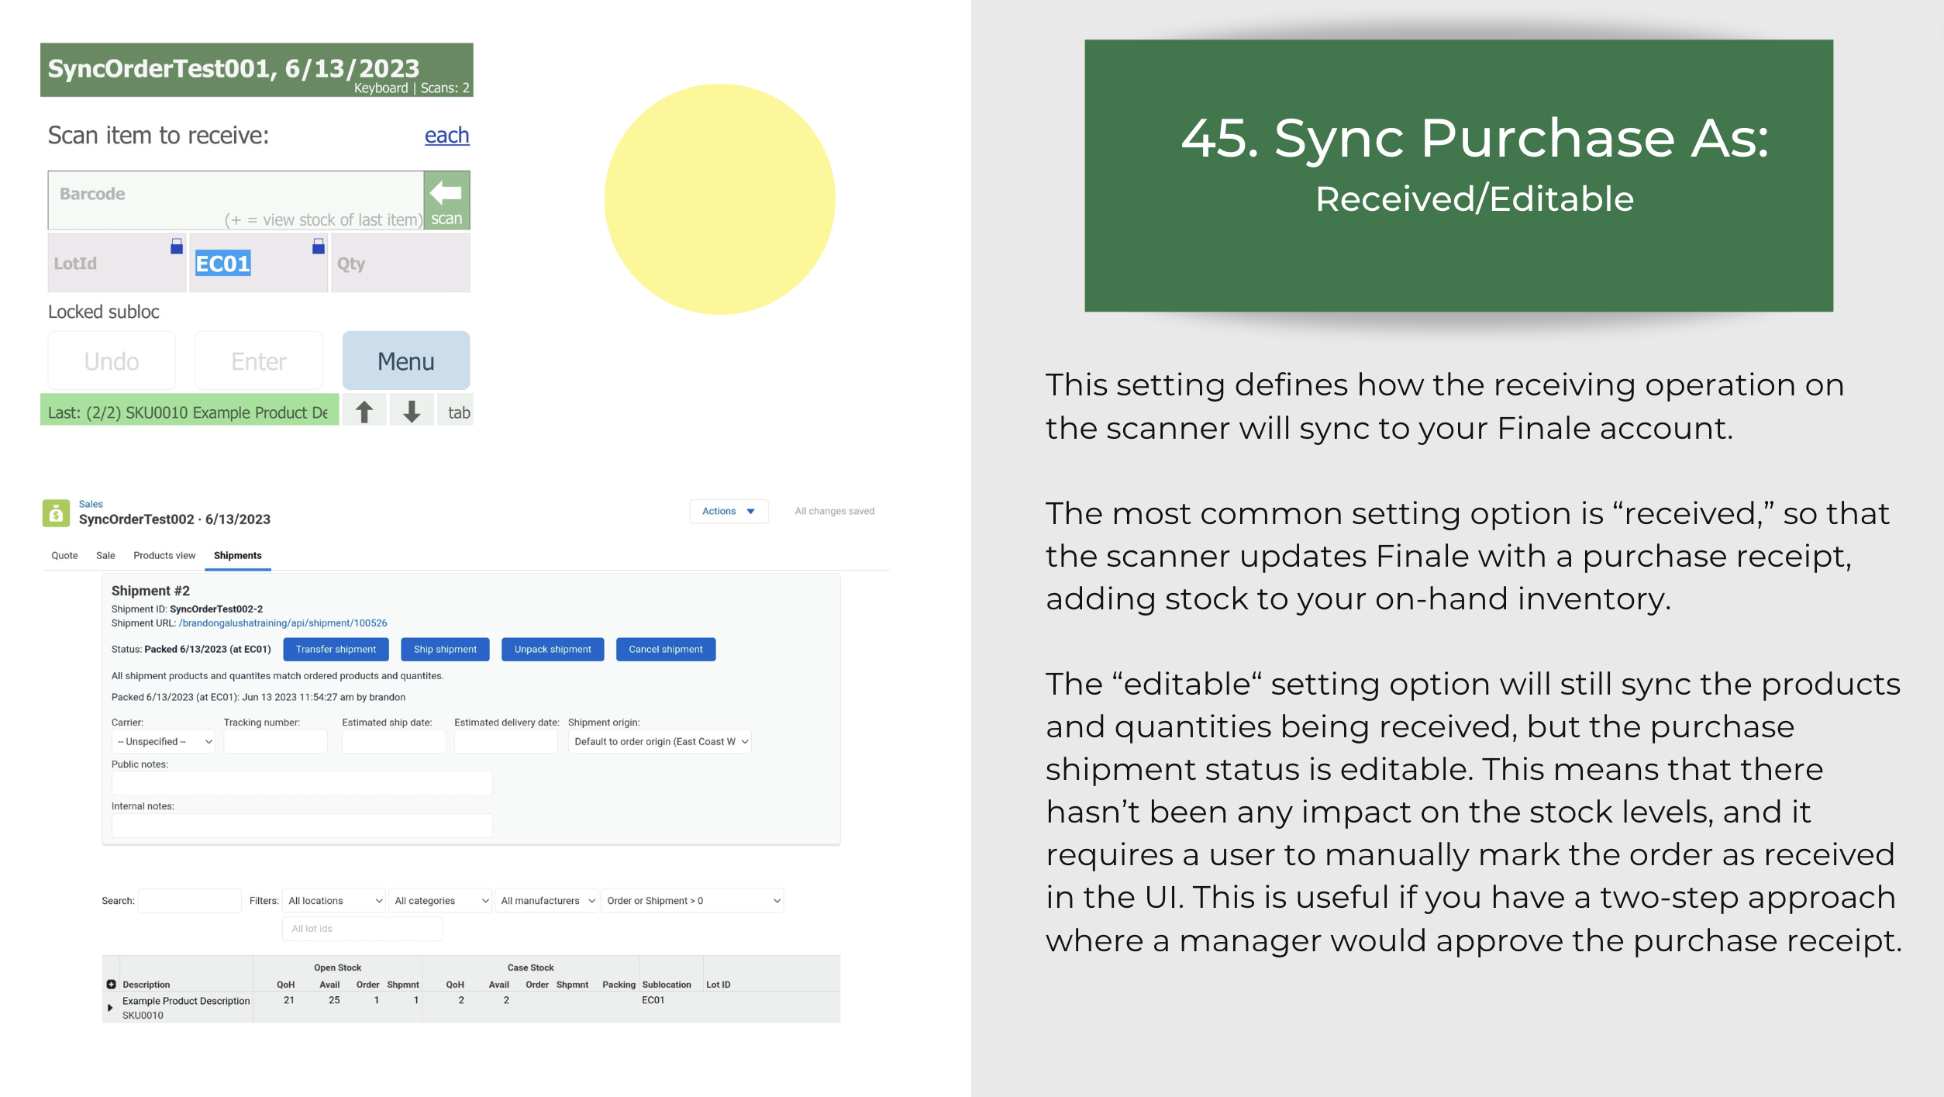Click the All lot ids filter field
Image resolution: width=1944 pixels, height=1097 pixels.
pyautogui.click(x=363, y=929)
